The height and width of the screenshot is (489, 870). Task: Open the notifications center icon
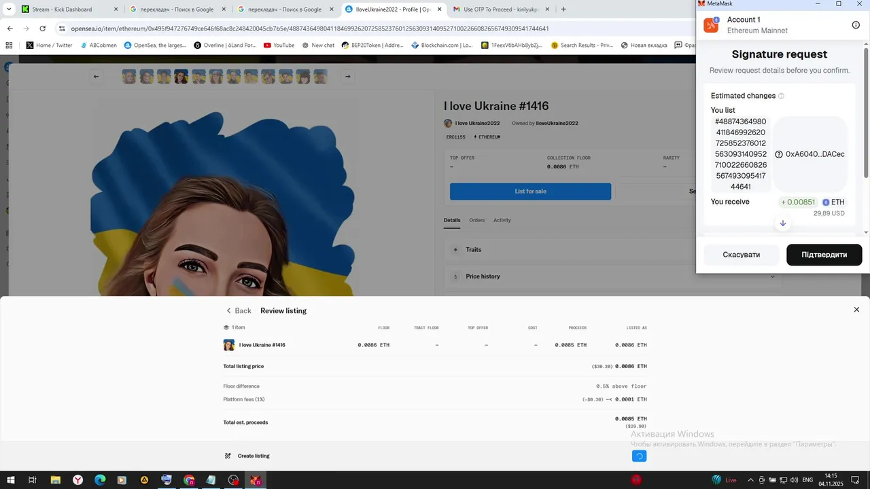(x=856, y=479)
